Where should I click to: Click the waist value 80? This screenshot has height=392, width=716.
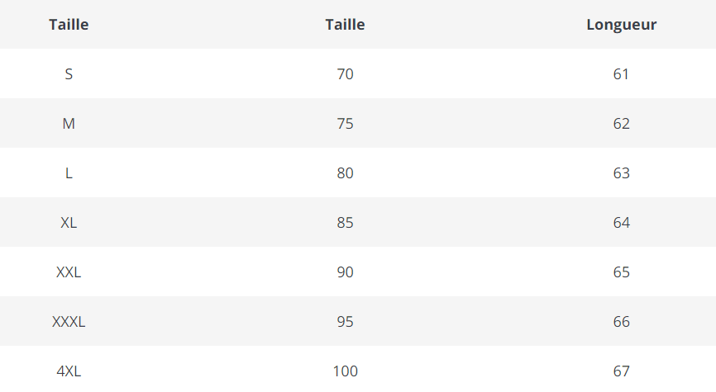point(345,173)
